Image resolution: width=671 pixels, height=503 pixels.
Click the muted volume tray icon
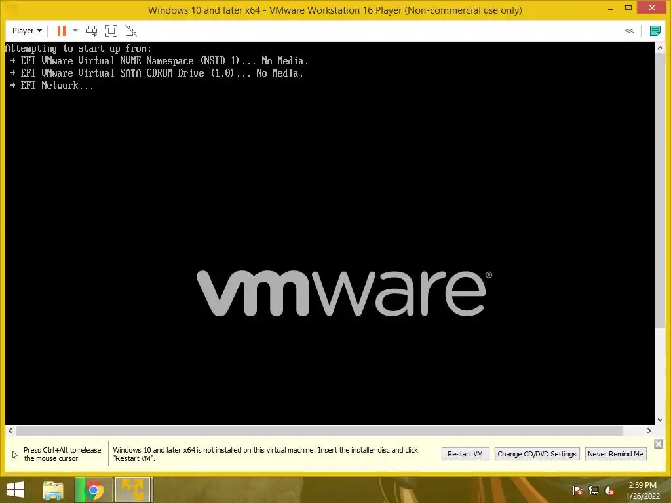click(x=609, y=491)
